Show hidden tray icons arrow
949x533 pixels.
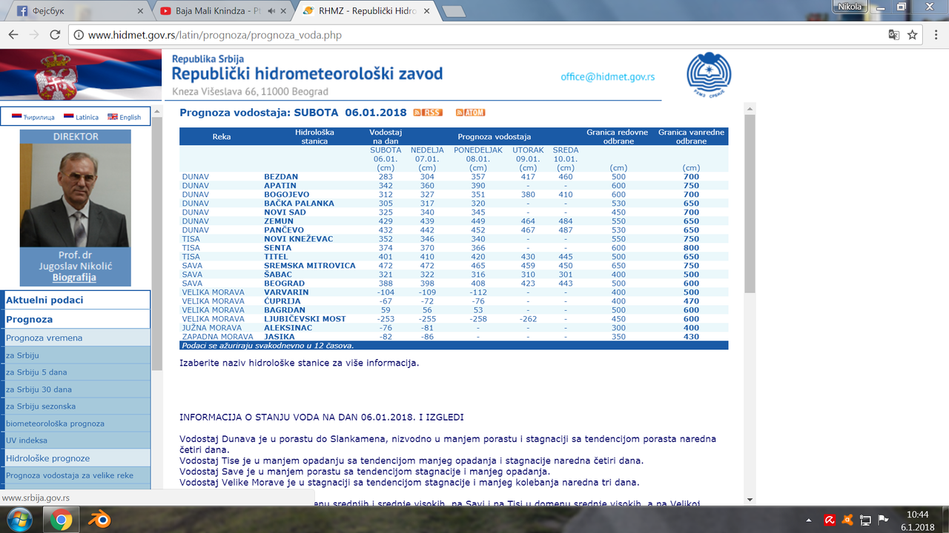click(810, 520)
